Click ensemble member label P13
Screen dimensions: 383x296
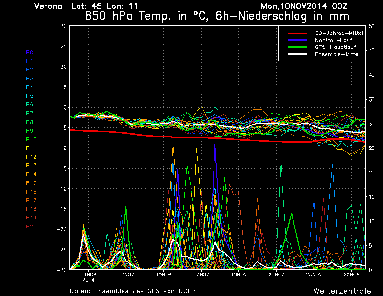pos(31,165)
